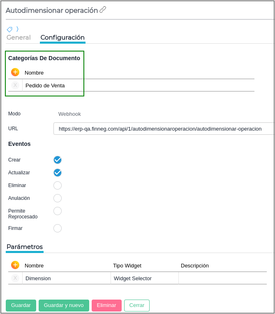Screen dimensions: 275x314
Task: Click the tag icon above General tab
Action: pyautogui.click(x=9, y=29)
